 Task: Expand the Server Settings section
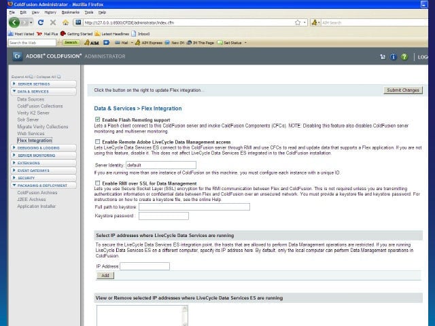43,84
